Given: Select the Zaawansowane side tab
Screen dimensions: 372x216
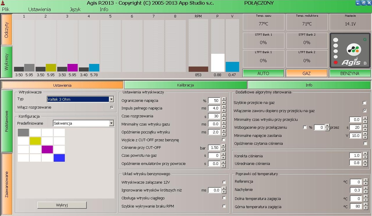Looking at the screenshot, I should tap(7, 184).
